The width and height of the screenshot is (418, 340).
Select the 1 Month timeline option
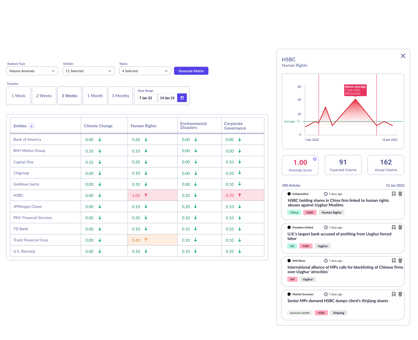[x=95, y=96]
